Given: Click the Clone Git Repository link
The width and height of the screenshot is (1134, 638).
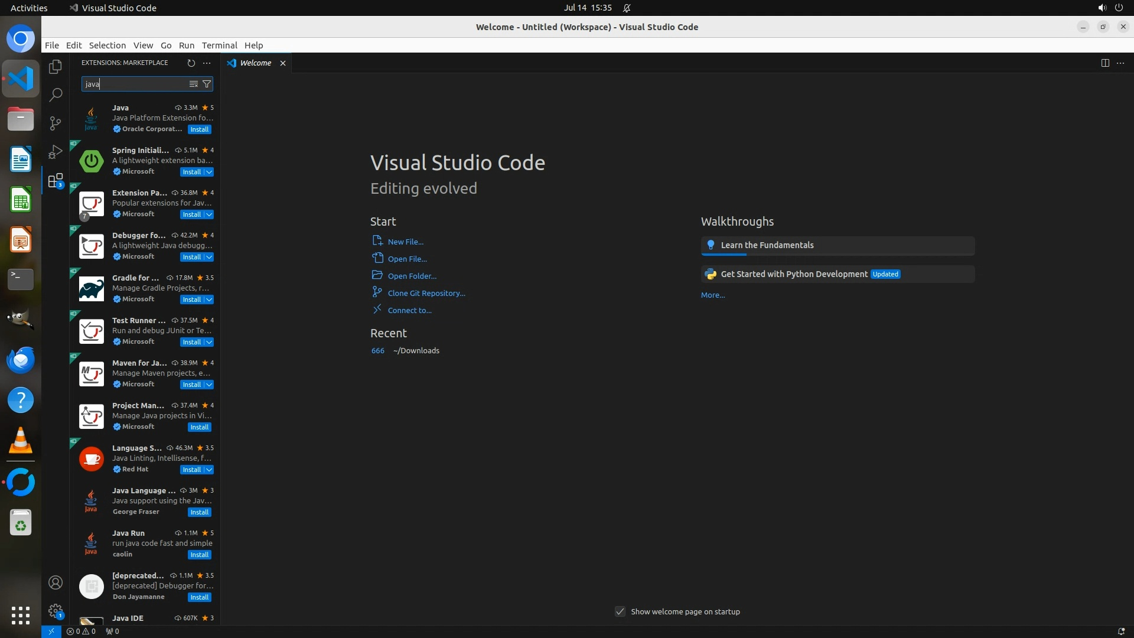Looking at the screenshot, I should 426,293.
